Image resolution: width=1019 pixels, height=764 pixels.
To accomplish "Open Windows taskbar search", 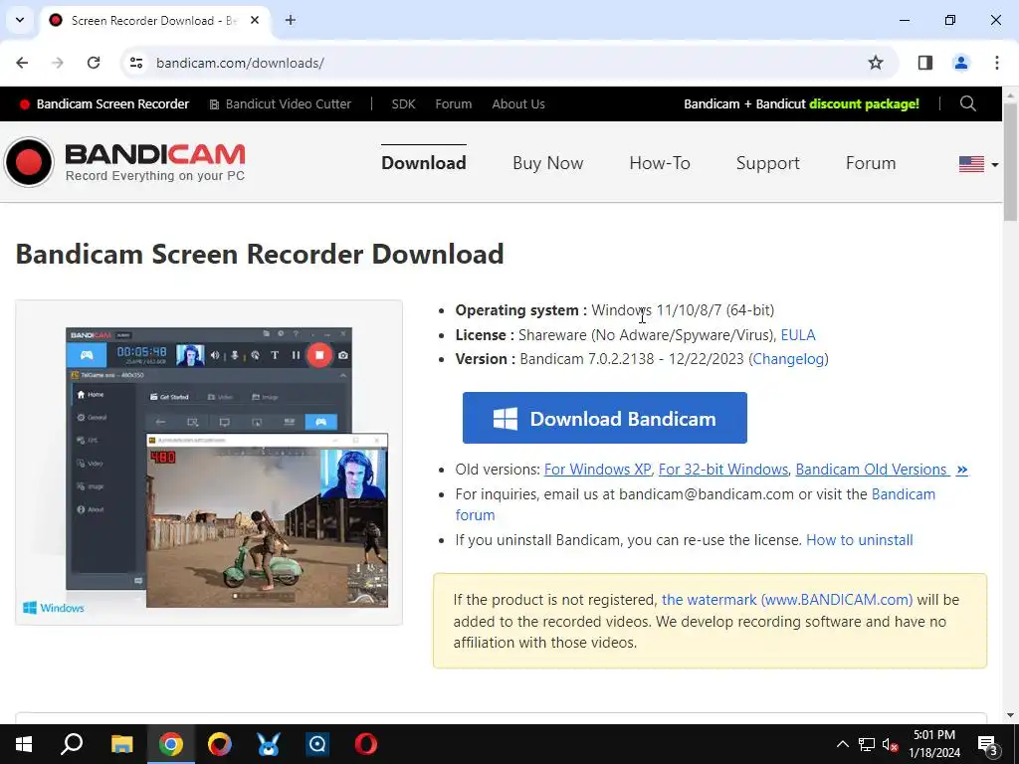I will [x=72, y=744].
